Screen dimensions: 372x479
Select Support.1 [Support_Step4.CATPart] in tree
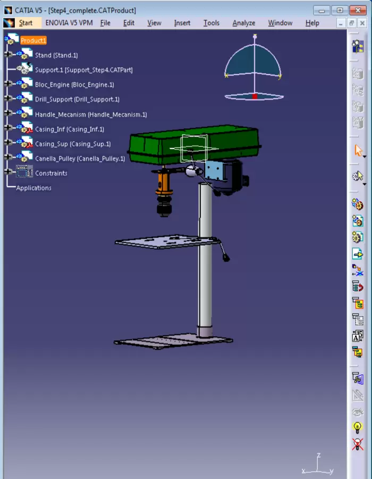click(x=84, y=70)
